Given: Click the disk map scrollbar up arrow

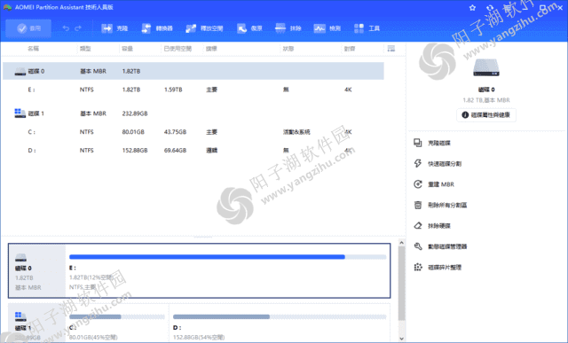Looking at the screenshot, I should [401, 243].
